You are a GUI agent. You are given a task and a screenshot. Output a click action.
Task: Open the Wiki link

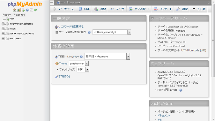pos(160,120)
